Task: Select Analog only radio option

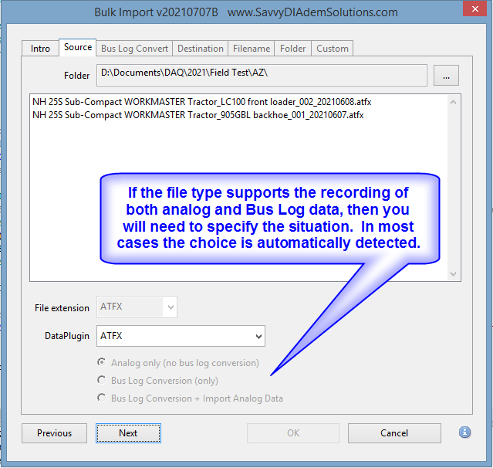Action: tap(101, 362)
